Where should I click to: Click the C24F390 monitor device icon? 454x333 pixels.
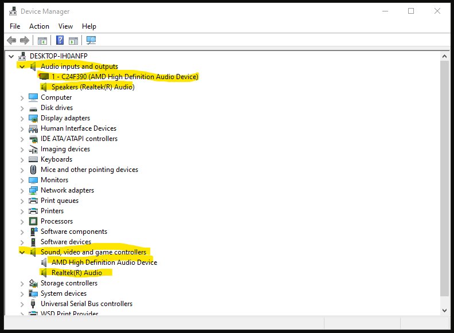click(44, 76)
